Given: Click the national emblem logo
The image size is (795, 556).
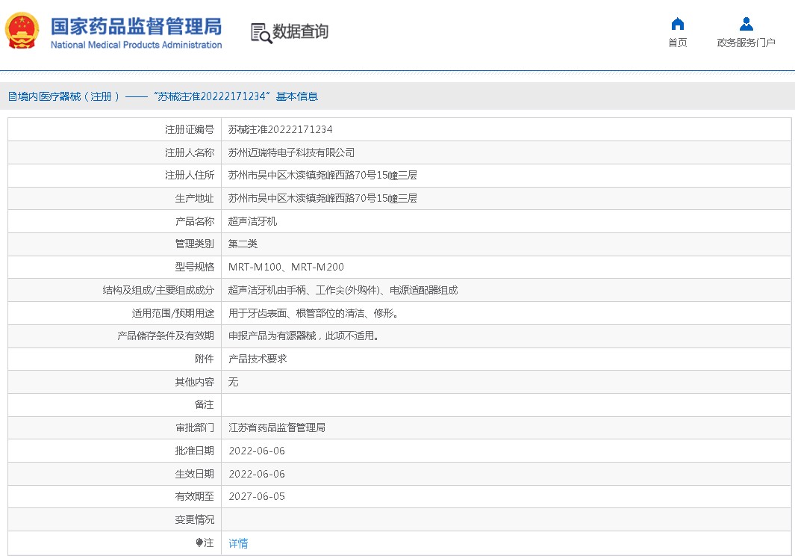Looking at the screenshot, I should (22, 31).
